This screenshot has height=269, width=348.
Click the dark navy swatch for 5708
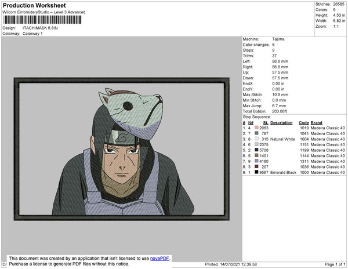click(x=256, y=150)
